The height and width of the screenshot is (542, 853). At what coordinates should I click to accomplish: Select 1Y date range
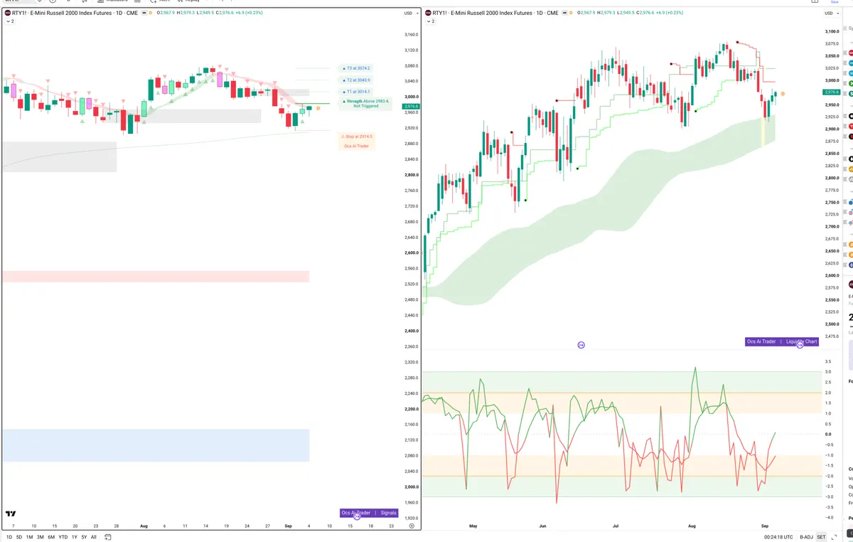coord(75,537)
